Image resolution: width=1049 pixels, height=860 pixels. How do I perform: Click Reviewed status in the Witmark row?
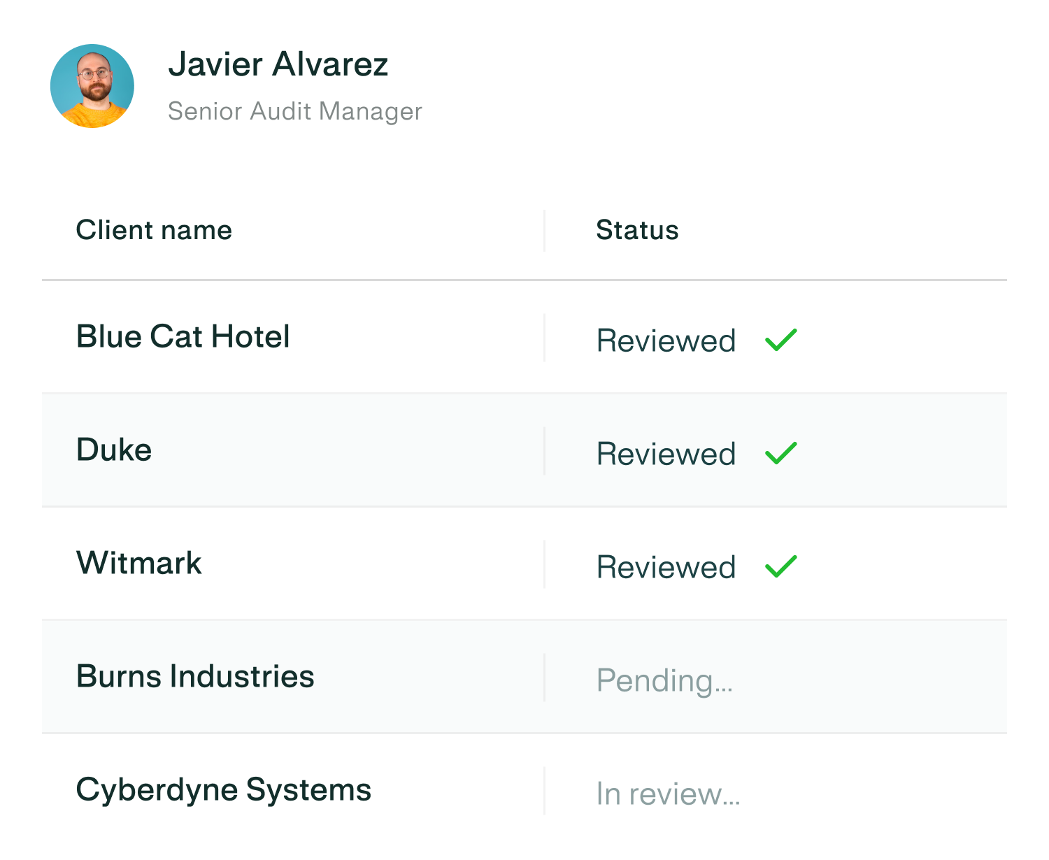coord(666,567)
